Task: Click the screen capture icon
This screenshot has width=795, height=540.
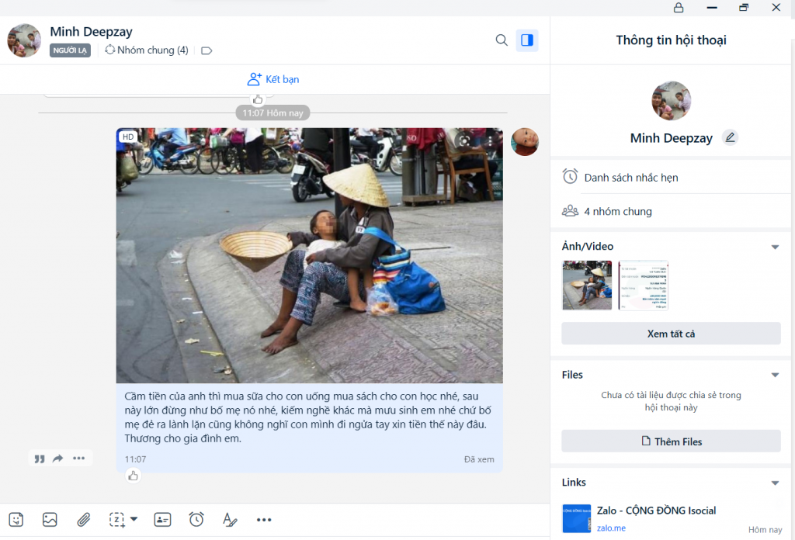Action: [117, 520]
